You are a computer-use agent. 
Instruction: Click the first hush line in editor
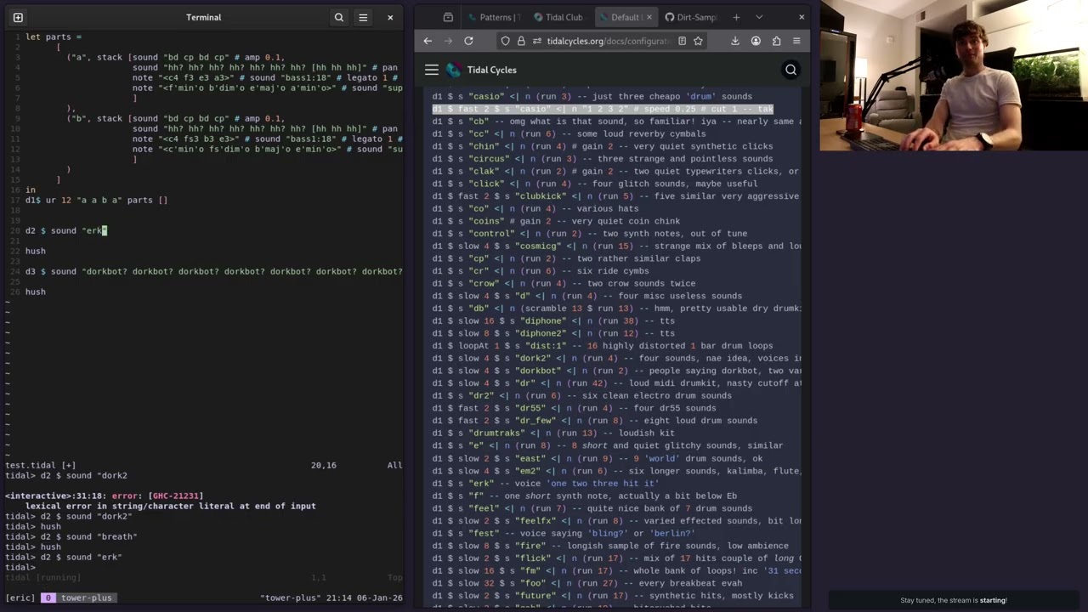[36, 251]
